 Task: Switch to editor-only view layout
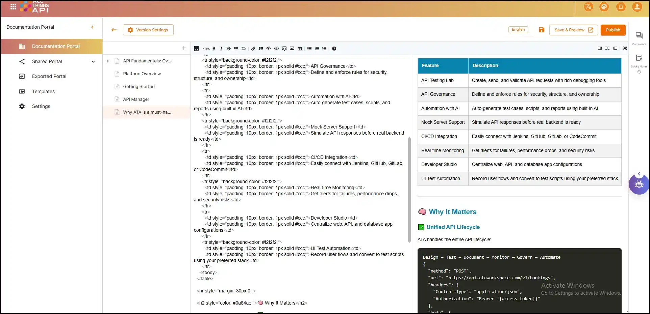pyautogui.click(x=600, y=48)
